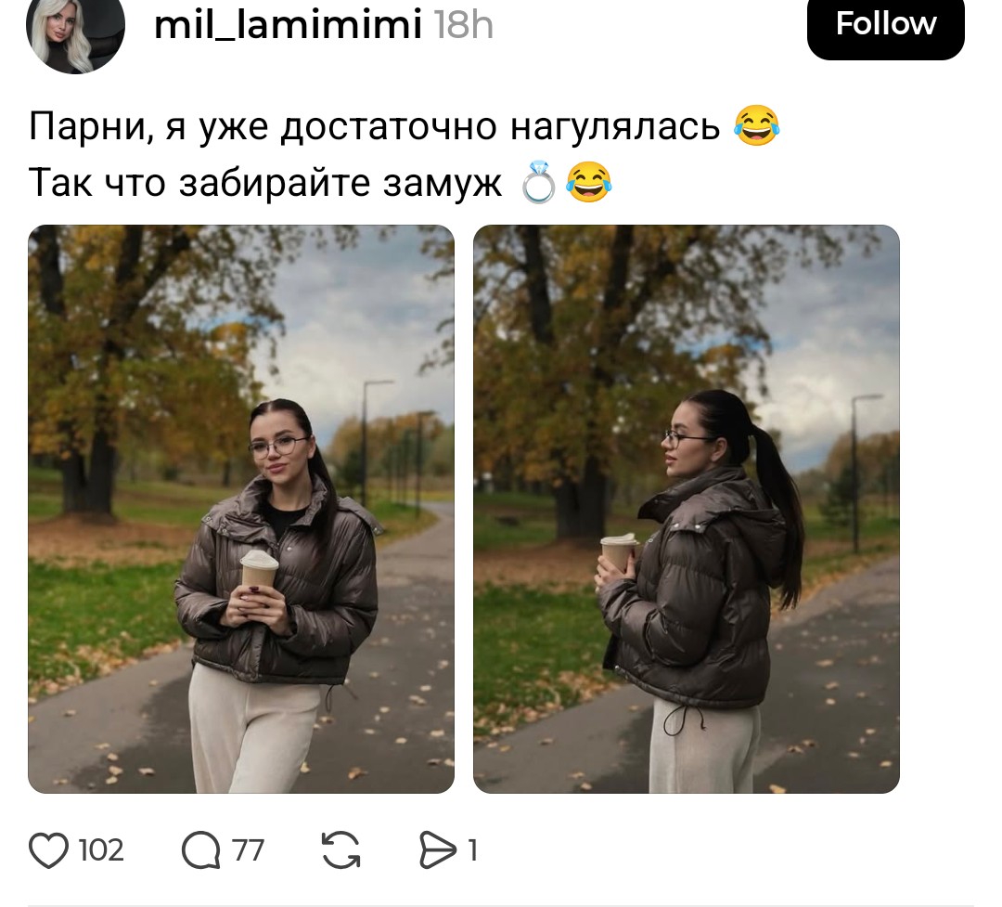Repost using the circular arrows icon

coord(340,850)
